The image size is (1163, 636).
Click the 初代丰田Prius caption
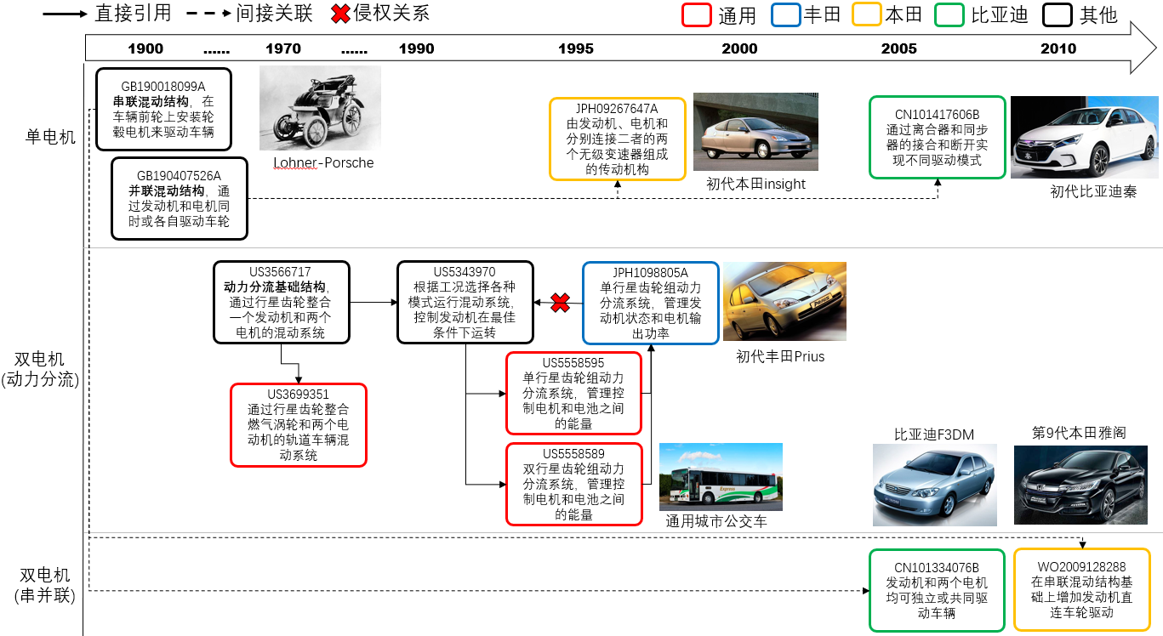[x=780, y=356]
